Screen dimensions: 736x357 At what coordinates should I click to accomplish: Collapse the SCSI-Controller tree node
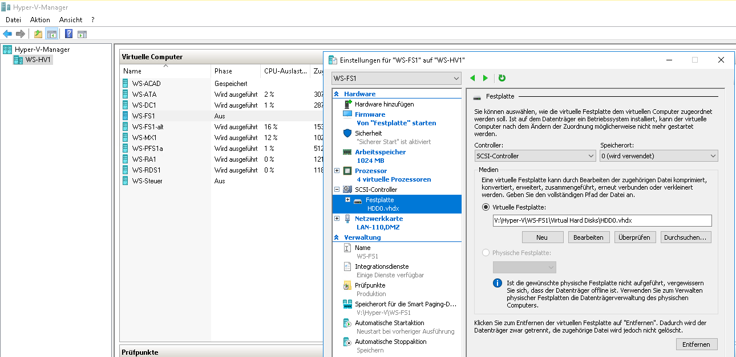pos(337,190)
